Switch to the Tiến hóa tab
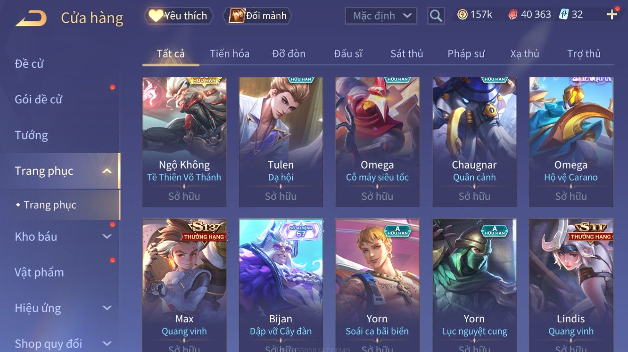628x352 pixels. coord(230,54)
